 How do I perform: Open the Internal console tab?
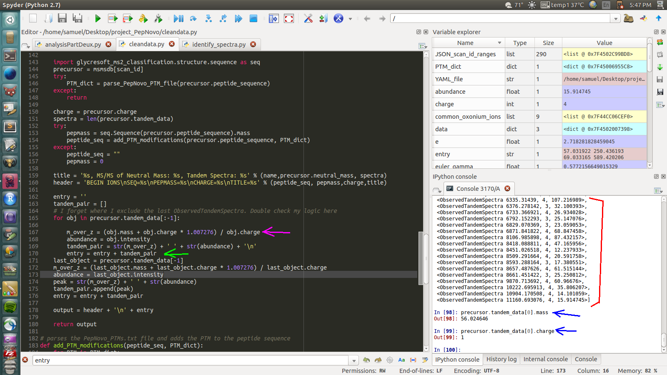545,359
